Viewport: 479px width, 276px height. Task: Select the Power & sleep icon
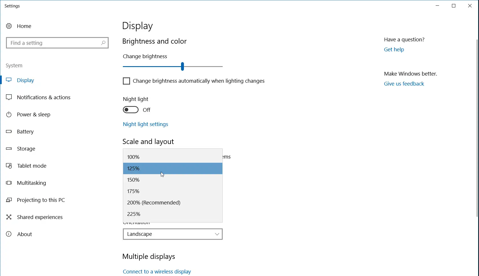pyautogui.click(x=9, y=114)
